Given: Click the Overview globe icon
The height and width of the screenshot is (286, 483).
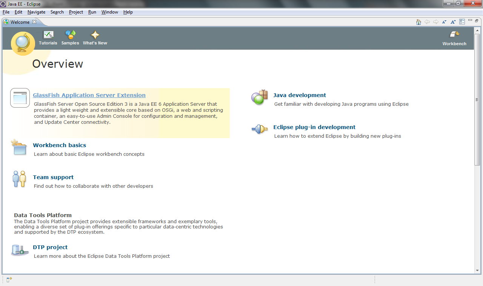Looking at the screenshot, I should tap(23, 43).
